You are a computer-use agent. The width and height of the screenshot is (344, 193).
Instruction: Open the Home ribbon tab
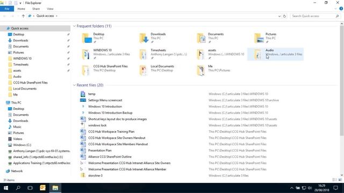(21, 9)
